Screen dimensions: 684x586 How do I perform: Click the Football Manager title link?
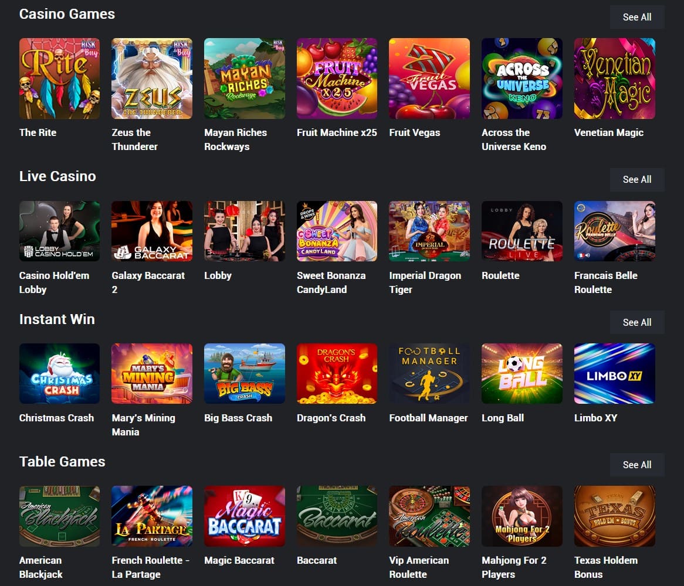[428, 418]
